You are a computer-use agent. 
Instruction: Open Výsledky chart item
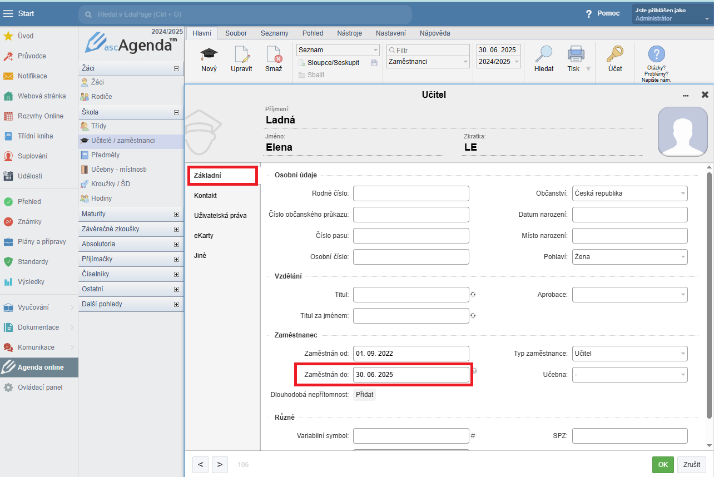[x=39, y=282]
